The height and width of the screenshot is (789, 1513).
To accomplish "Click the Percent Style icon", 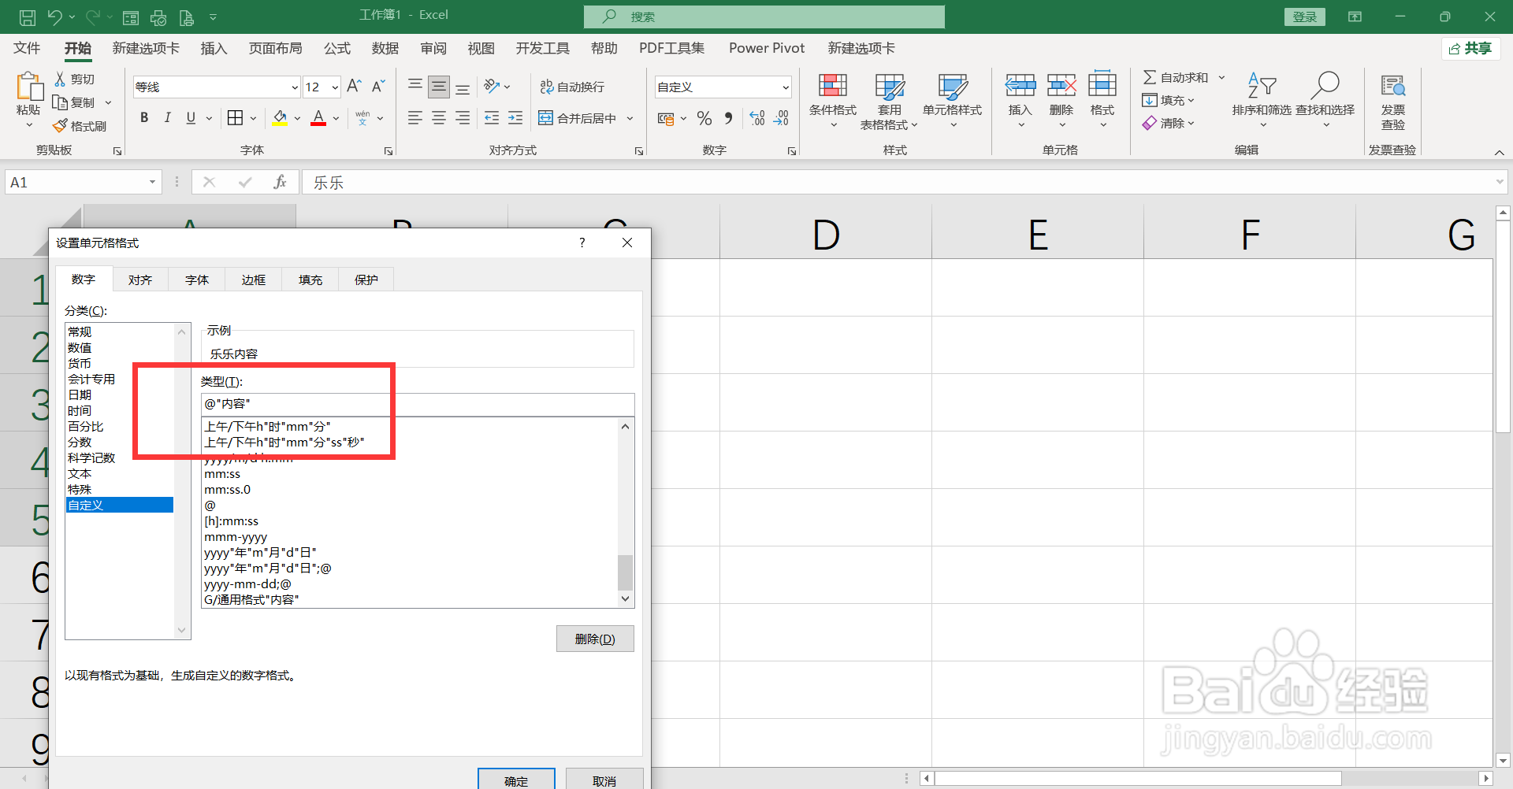I will point(704,118).
